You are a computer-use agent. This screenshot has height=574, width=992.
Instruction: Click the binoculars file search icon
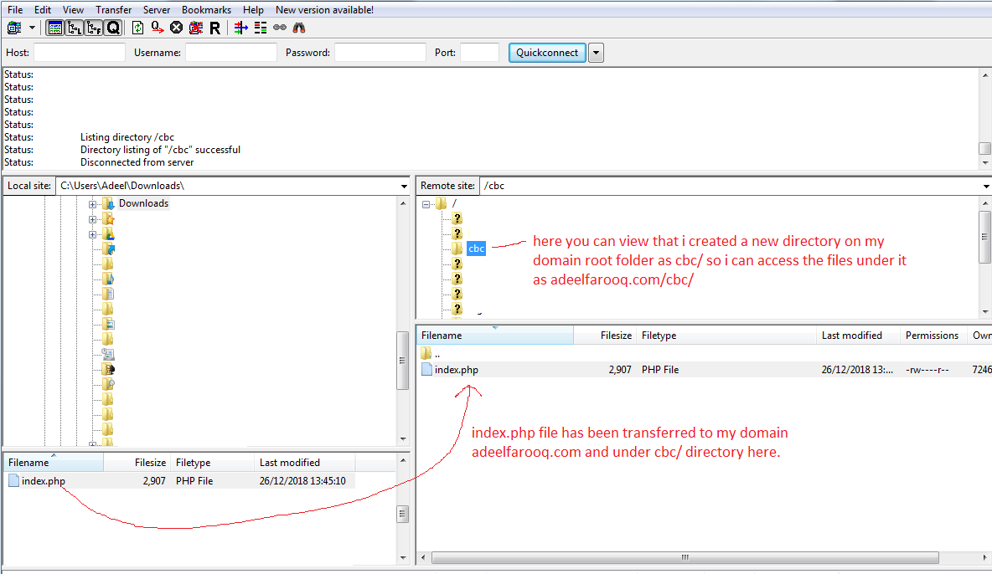[299, 28]
